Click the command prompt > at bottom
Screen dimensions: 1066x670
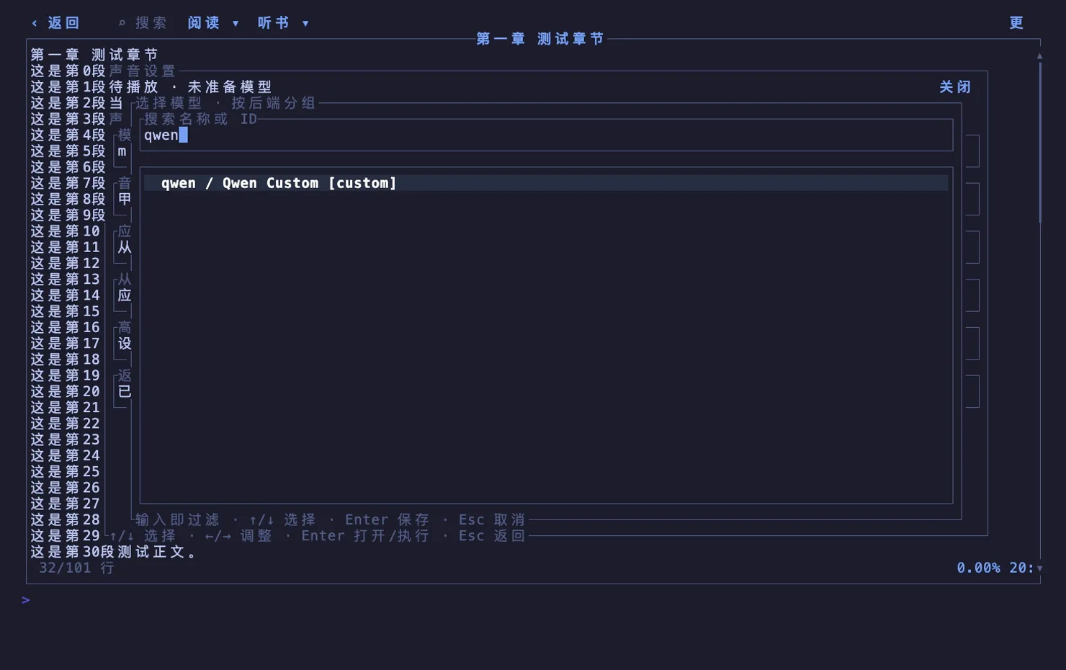pyautogui.click(x=26, y=600)
